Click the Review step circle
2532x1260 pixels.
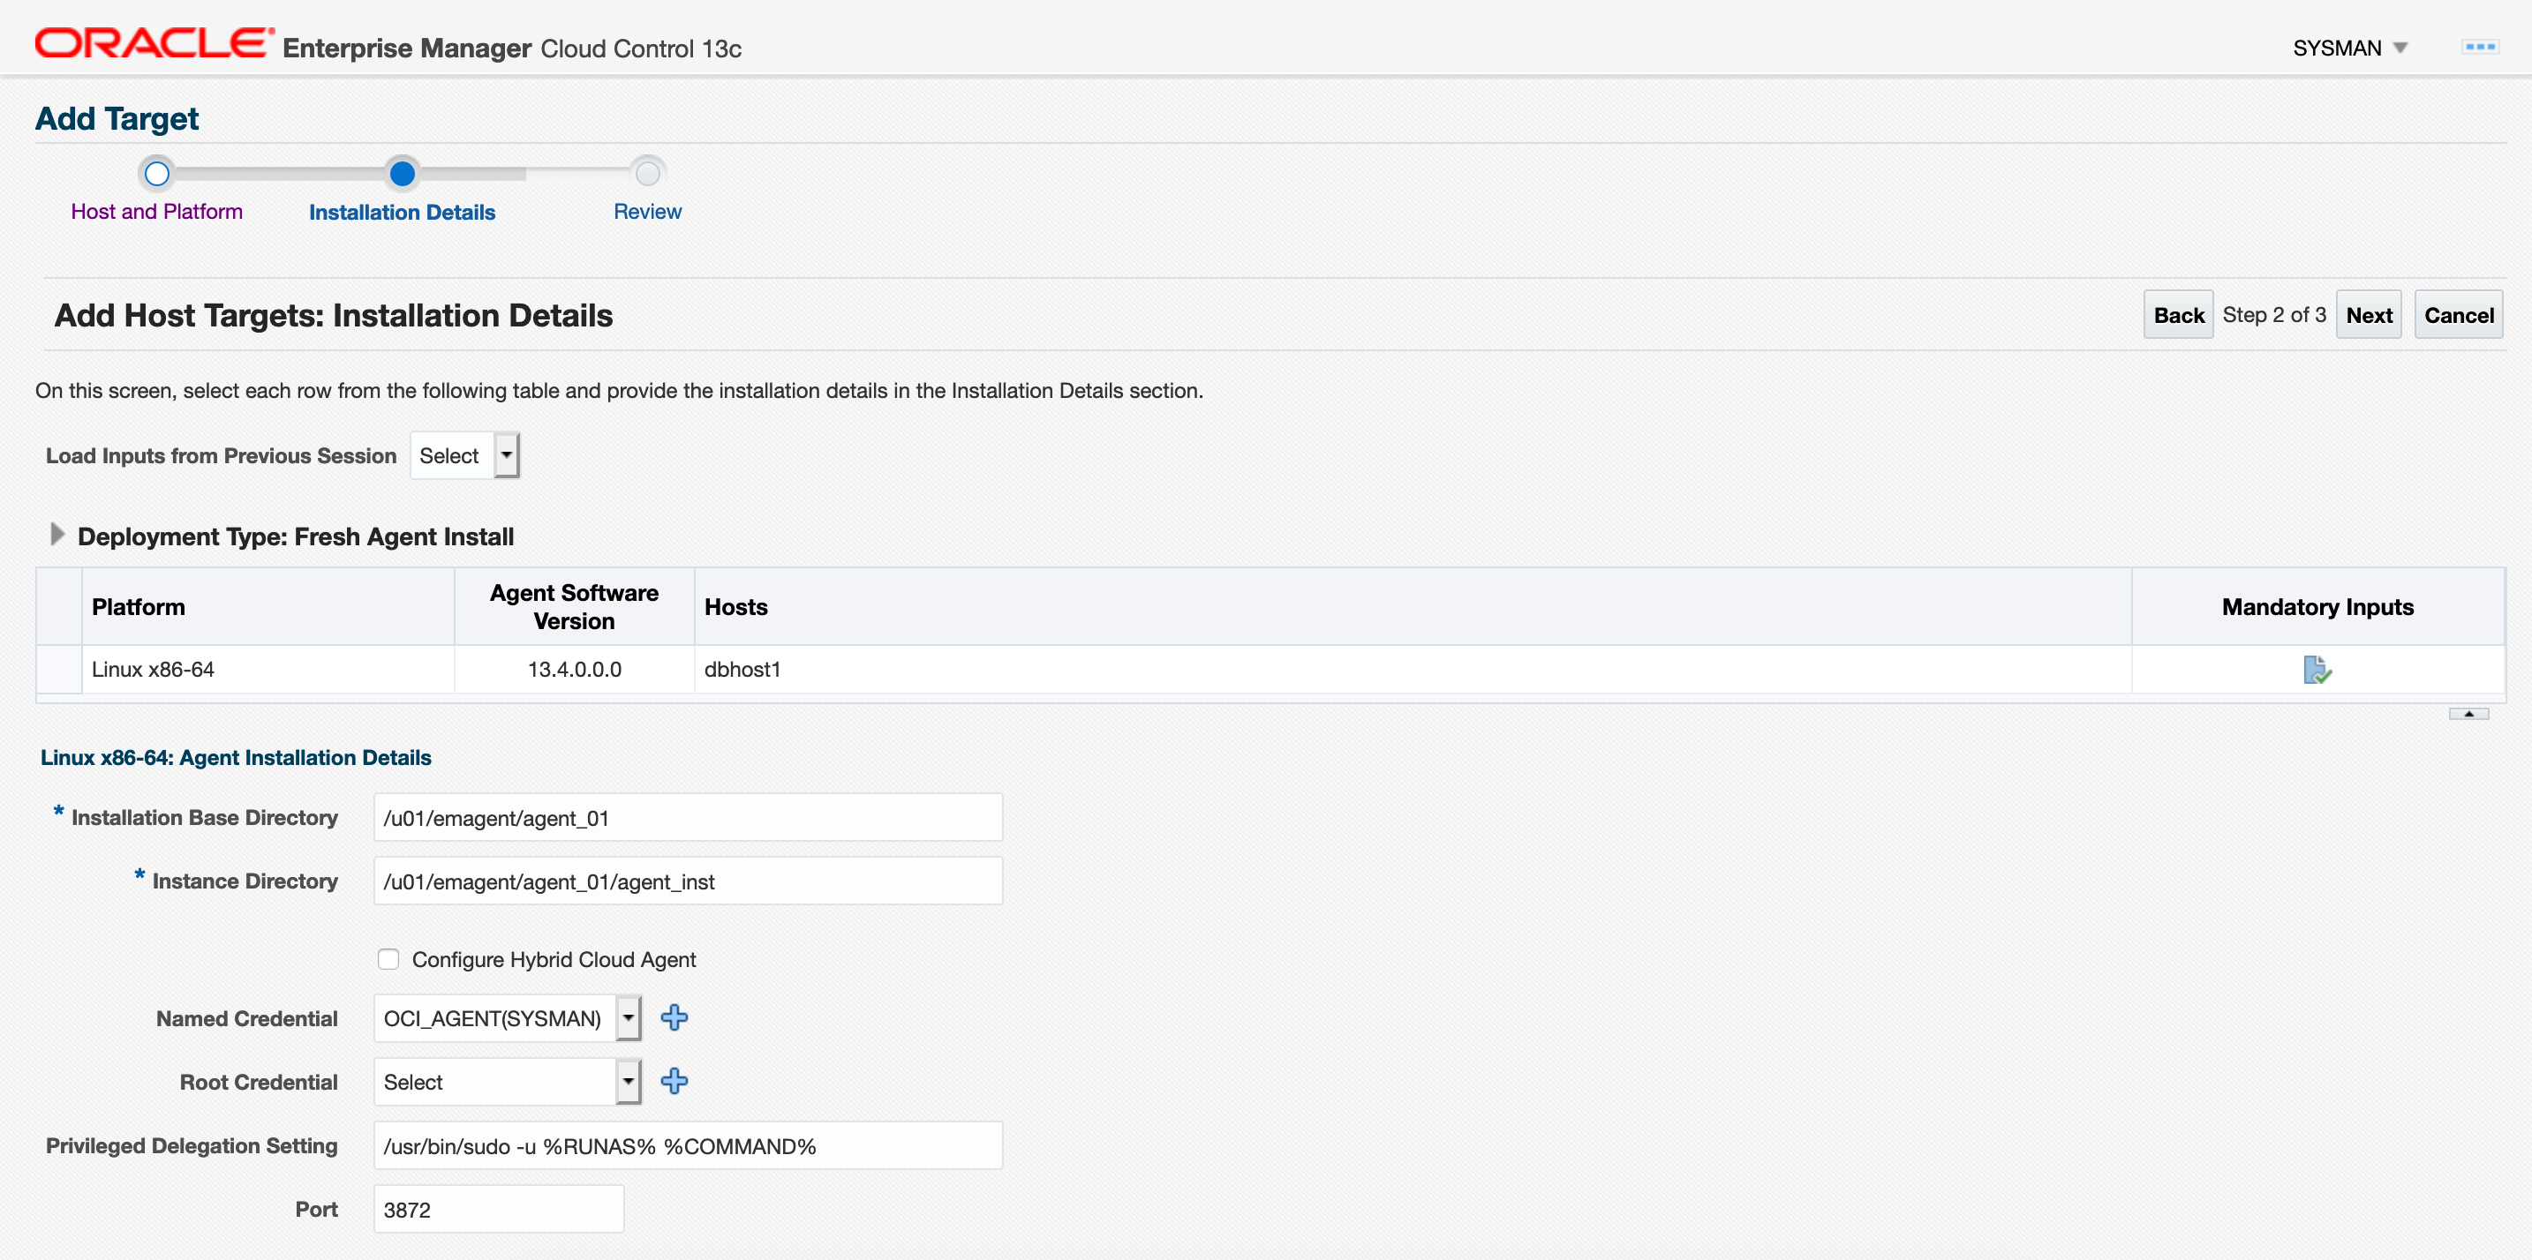[648, 174]
